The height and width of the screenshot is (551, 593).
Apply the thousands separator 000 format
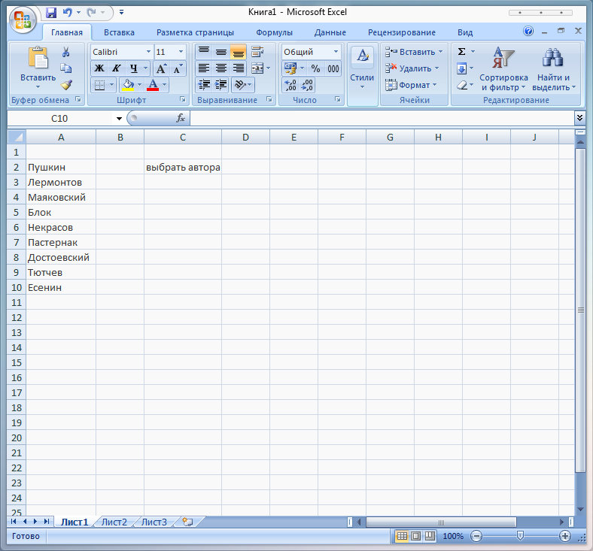[333, 68]
